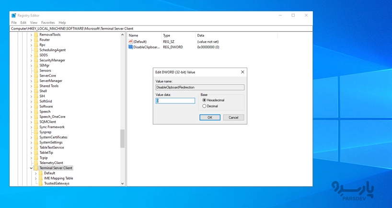Click the ServerManager folder icon
Image resolution: width=392 pixels, height=208 pixels.
point(36,81)
